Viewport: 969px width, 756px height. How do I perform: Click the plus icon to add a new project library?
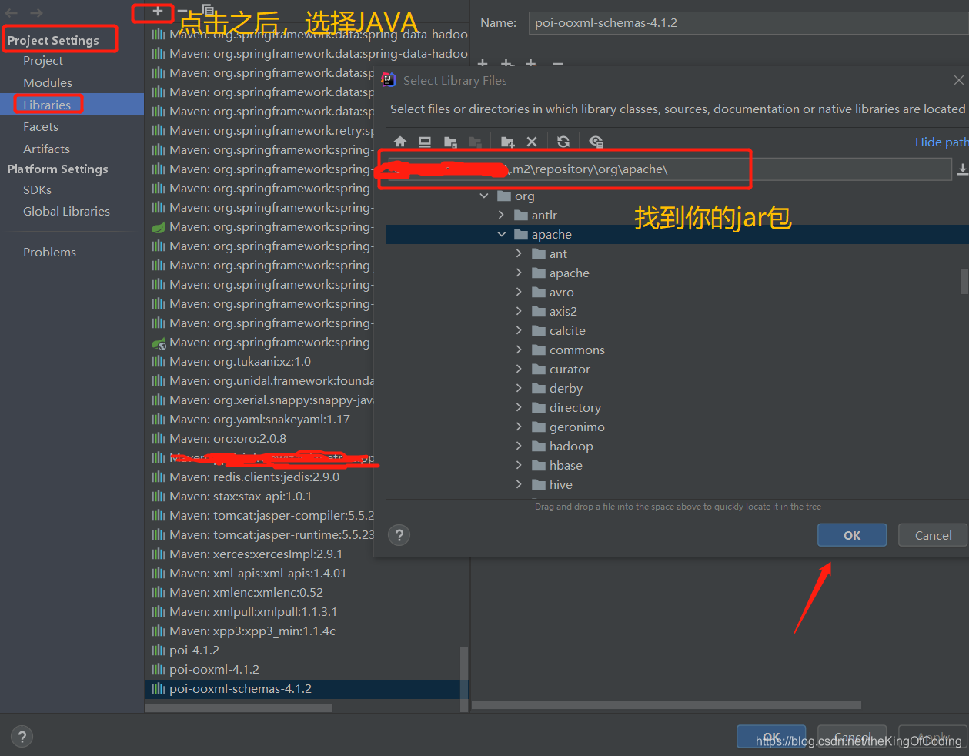157,11
